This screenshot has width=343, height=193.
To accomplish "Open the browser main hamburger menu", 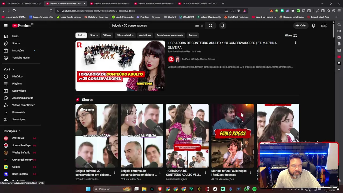I will point(339,11).
